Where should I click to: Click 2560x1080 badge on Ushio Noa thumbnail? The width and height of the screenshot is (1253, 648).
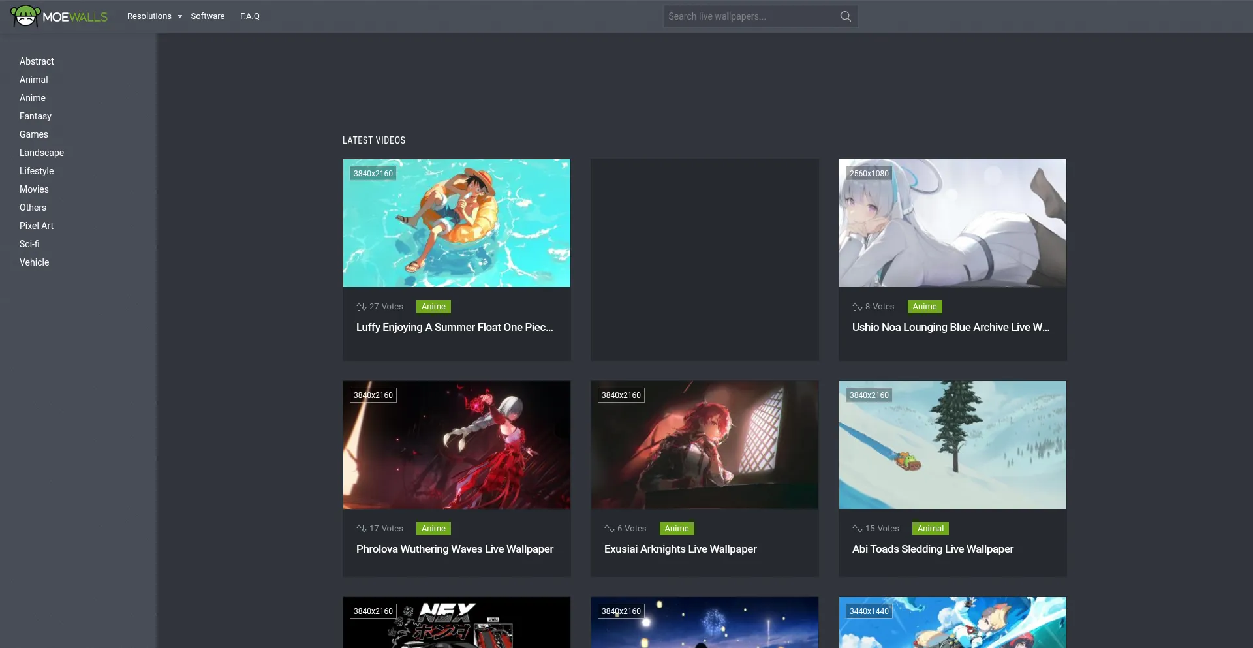pyautogui.click(x=869, y=174)
